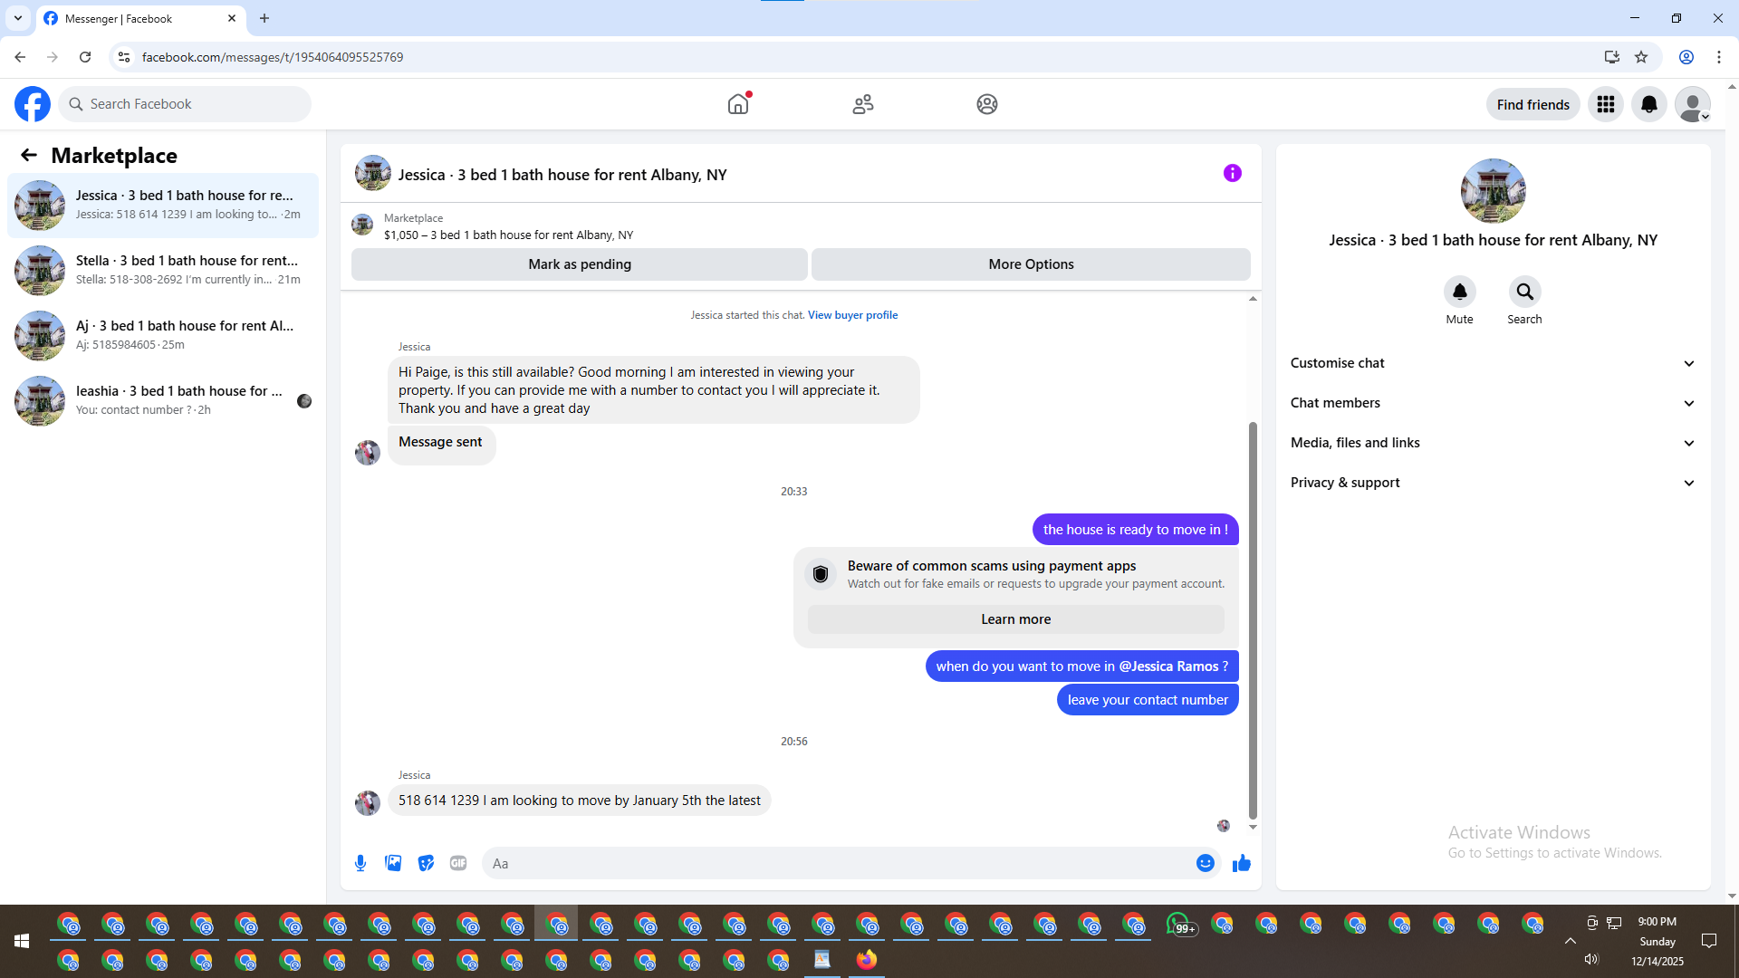1739x978 pixels.
Task: Open conversation information purple icon
Action: click(x=1232, y=173)
